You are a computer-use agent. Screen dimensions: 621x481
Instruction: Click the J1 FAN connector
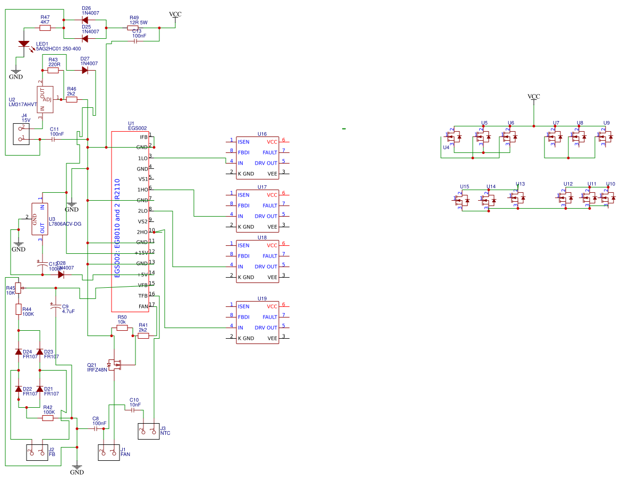coord(109,452)
